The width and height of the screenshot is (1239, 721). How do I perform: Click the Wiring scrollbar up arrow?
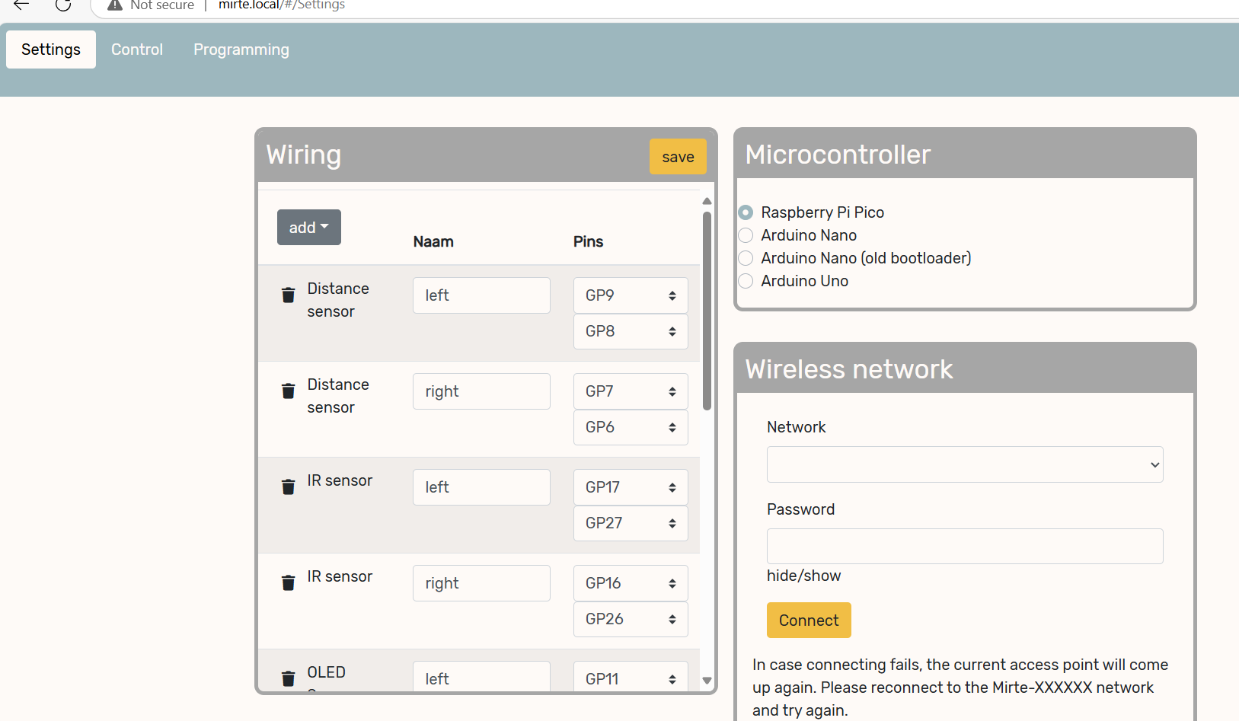tap(707, 201)
